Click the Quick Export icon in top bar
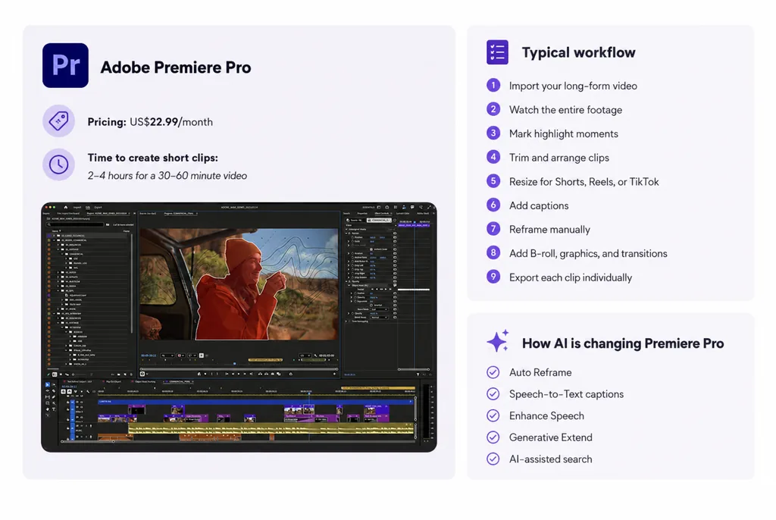 point(387,207)
